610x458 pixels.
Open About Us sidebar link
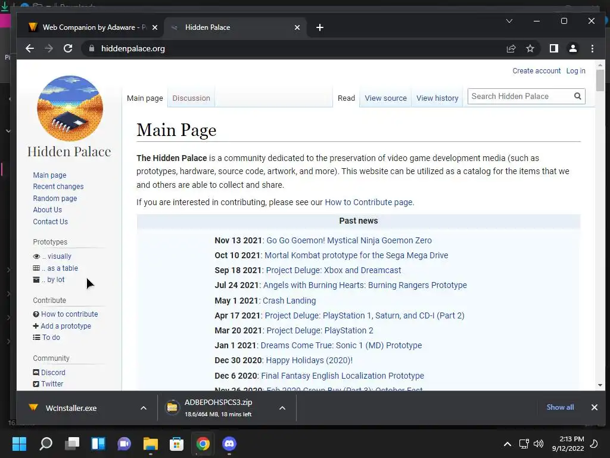pyautogui.click(x=48, y=209)
